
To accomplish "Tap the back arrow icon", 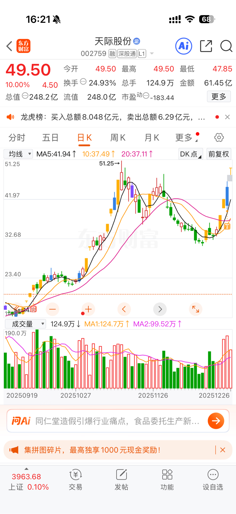I will (9, 46).
